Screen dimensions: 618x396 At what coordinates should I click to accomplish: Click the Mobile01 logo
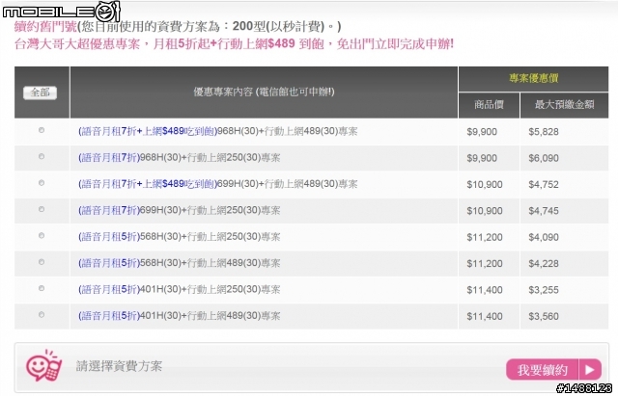[61, 12]
